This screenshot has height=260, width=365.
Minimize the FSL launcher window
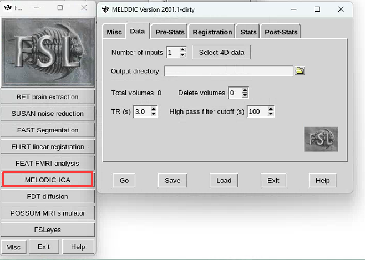coord(37,8)
